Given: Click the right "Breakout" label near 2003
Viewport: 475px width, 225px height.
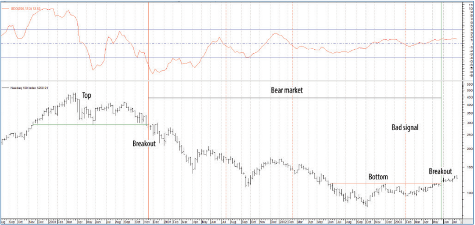Looking at the screenshot, I should point(440,171).
